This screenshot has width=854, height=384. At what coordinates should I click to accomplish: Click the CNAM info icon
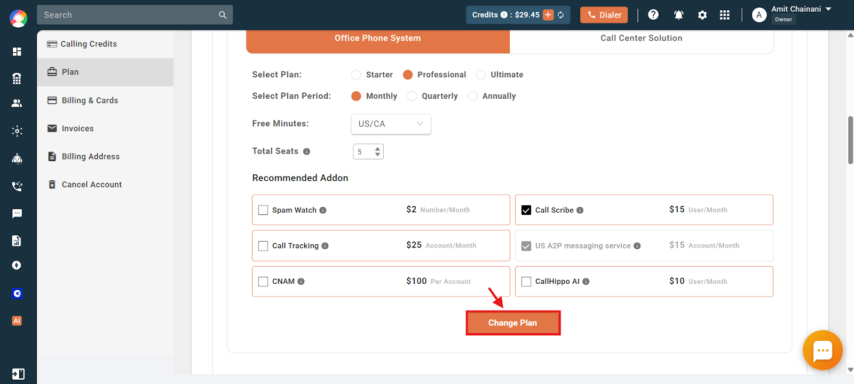tap(301, 282)
